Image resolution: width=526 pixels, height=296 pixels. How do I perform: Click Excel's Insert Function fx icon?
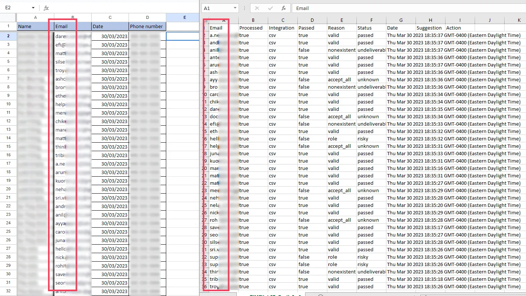[x=283, y=8]
